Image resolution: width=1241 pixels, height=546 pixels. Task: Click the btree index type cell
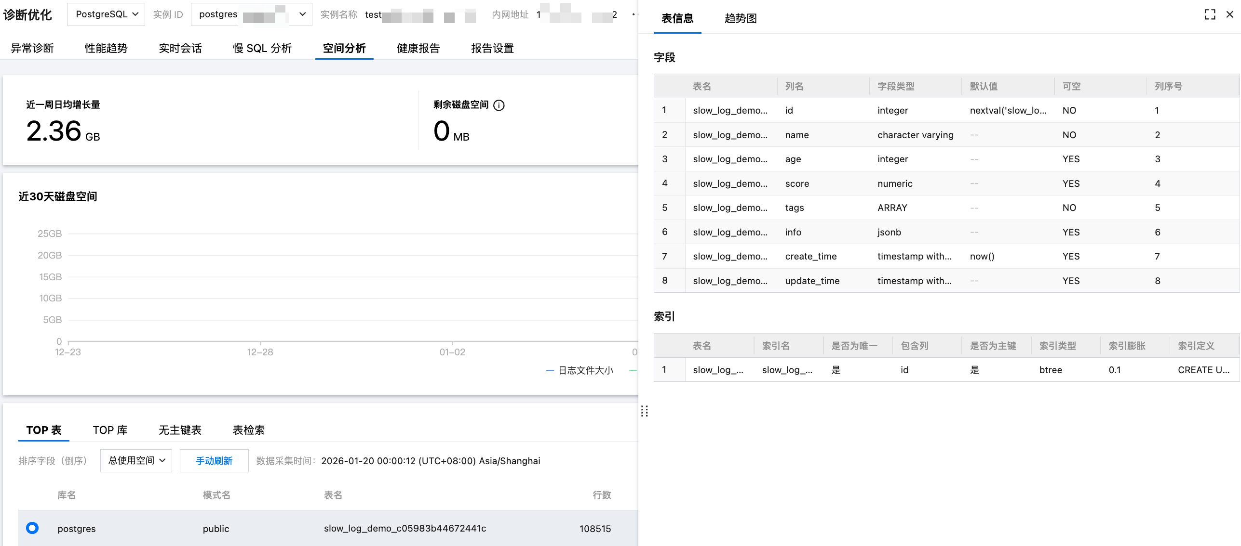1051,370
